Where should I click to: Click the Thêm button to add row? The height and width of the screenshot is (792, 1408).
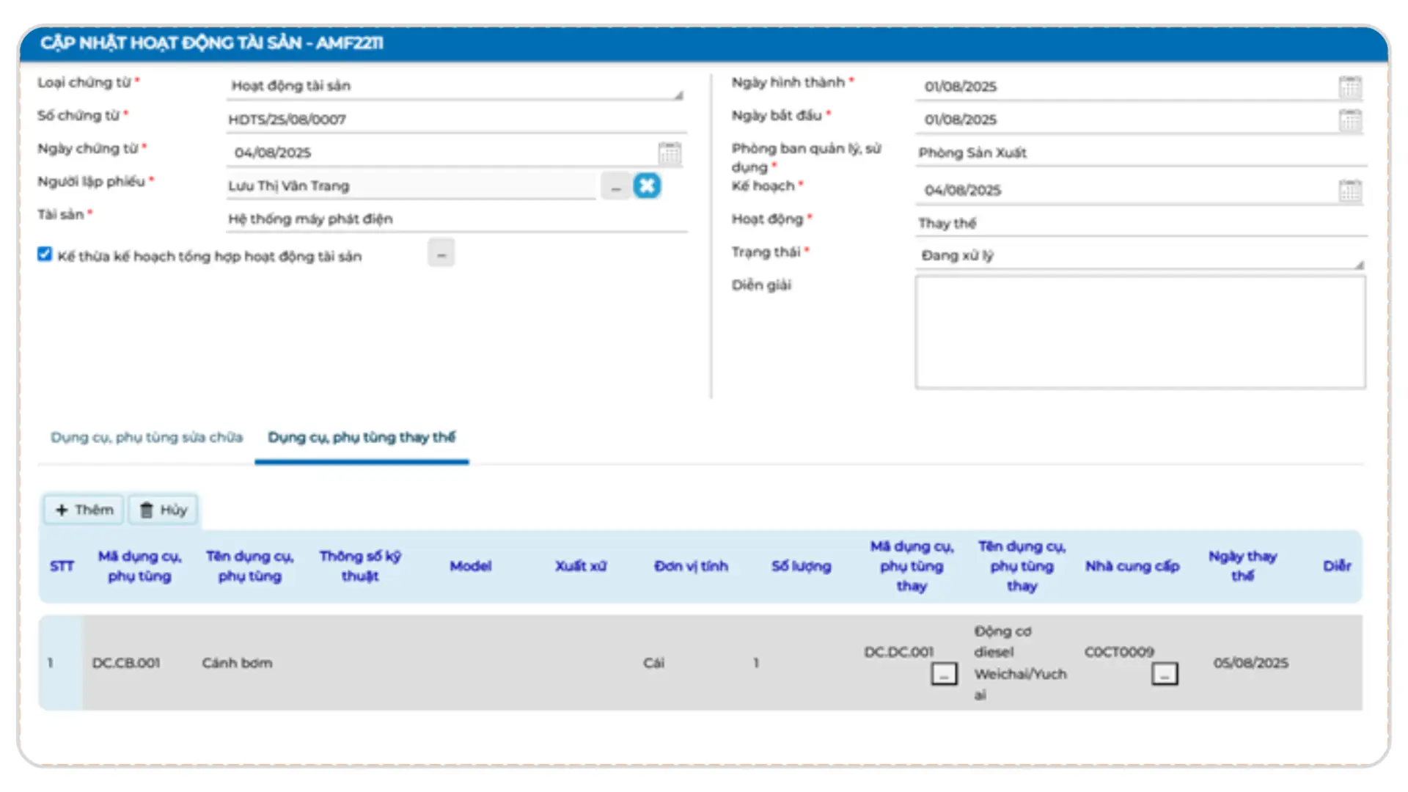click(x=84, y=510)
